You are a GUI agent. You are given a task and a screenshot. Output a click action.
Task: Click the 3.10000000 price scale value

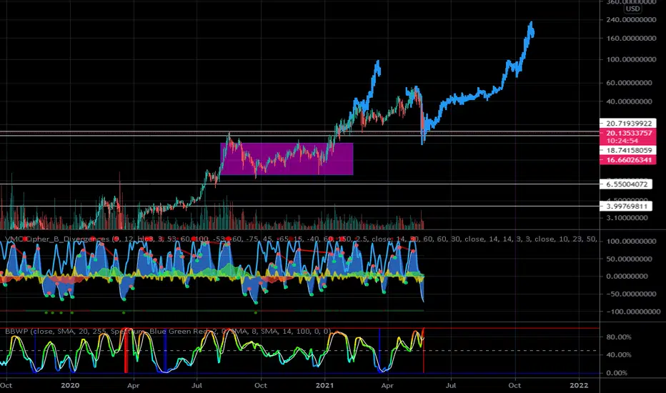click(627, 217)
